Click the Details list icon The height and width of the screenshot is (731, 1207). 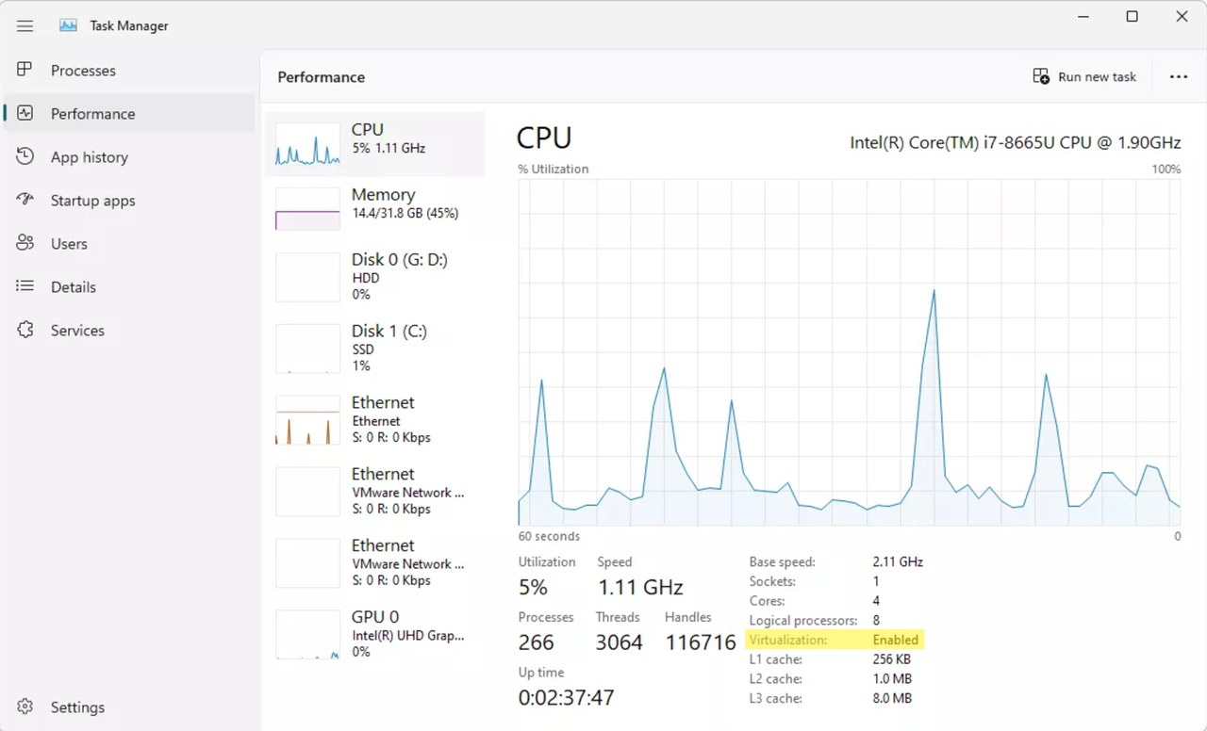coord(25,286)
